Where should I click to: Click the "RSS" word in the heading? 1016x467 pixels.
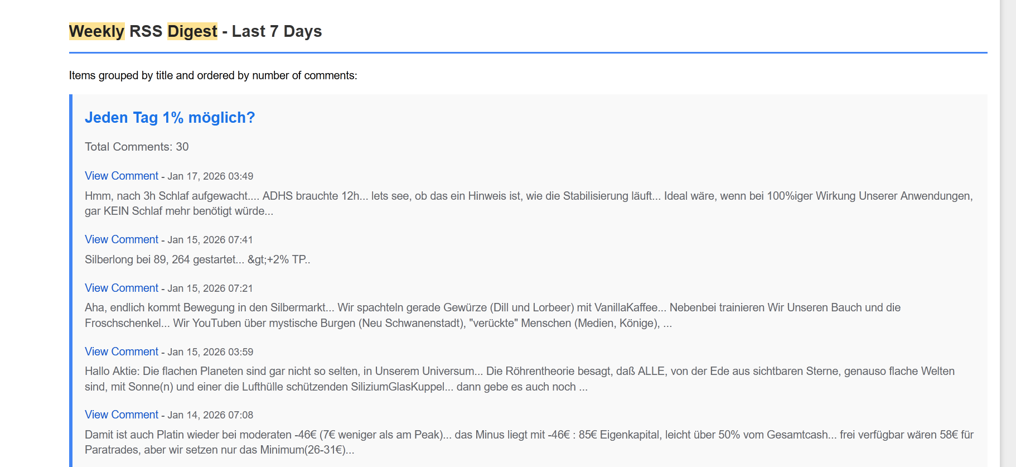pyautogui.click(x=146, y=31)
